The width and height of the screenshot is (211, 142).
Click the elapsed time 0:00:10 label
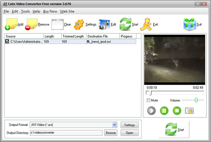point(152,88)
